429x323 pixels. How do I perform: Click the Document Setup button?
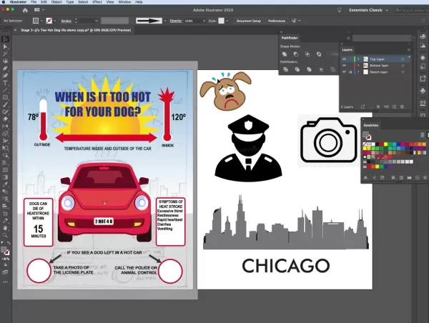tap(248, 21)
